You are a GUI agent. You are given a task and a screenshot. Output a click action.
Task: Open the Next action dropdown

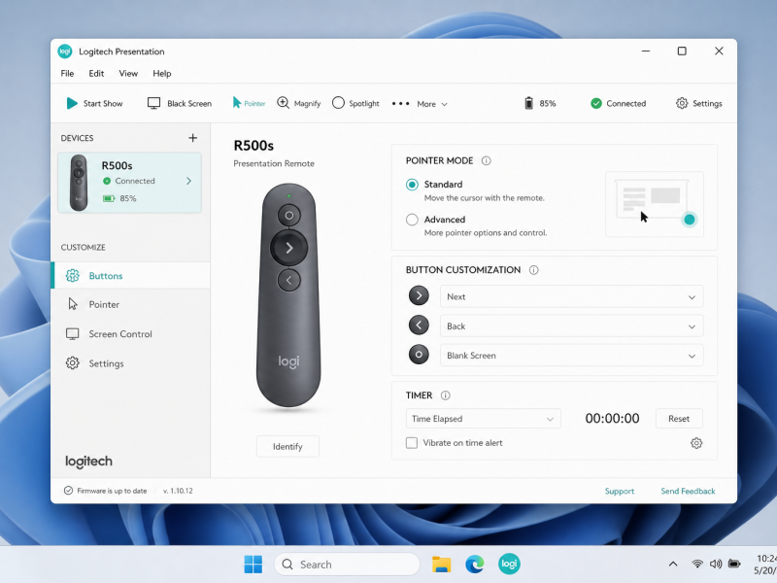click(x=571, y=296)
